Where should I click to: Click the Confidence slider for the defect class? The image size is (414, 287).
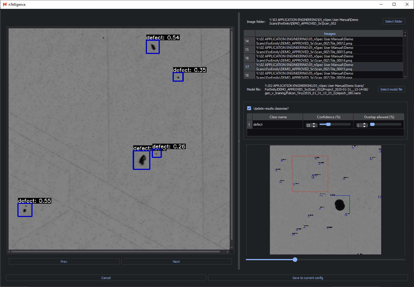(335, 125)
